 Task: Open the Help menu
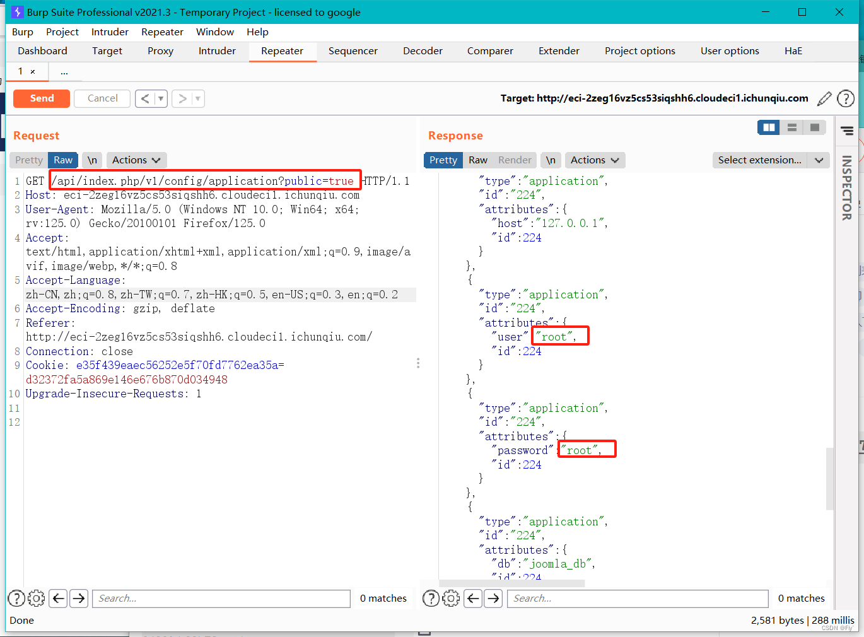(257, 32)
